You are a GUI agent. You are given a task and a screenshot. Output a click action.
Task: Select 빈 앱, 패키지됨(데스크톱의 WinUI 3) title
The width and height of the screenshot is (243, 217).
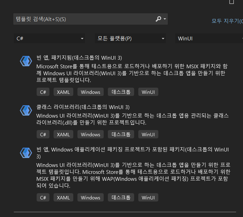coord(79,58)
